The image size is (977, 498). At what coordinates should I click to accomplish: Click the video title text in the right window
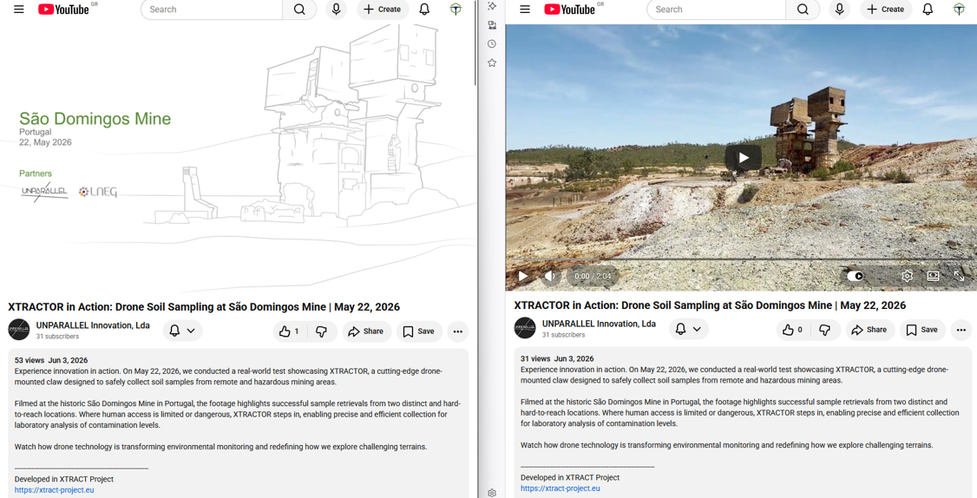pyautogui.click(x=710, y=305)
